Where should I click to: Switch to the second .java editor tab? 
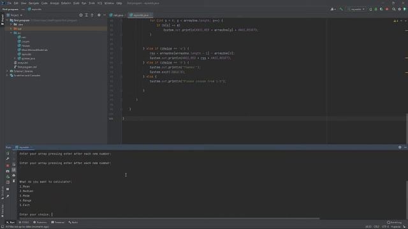[x=140, y=15]
